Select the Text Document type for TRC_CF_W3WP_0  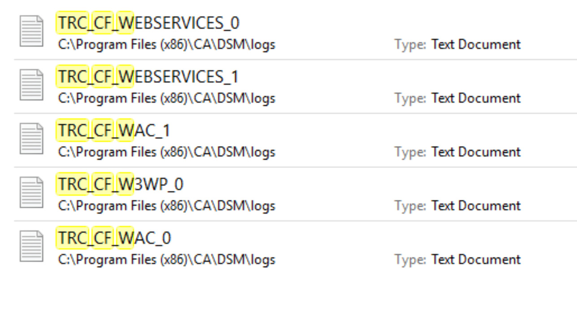tap(476, 206)
